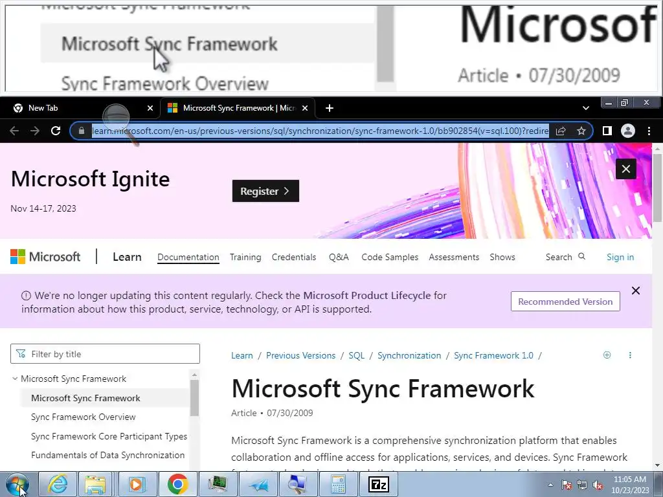The height and width of the screenshot is (497, 663).
Task: Click the address bar URL
Action: [x=320, y=131]
